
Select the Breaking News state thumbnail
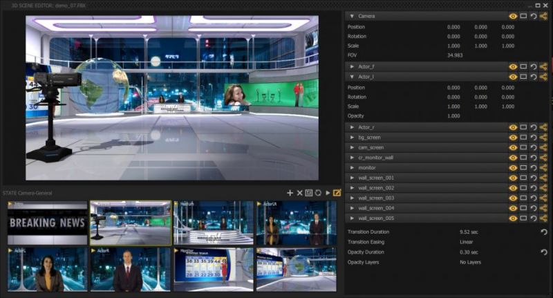[48, 223]
